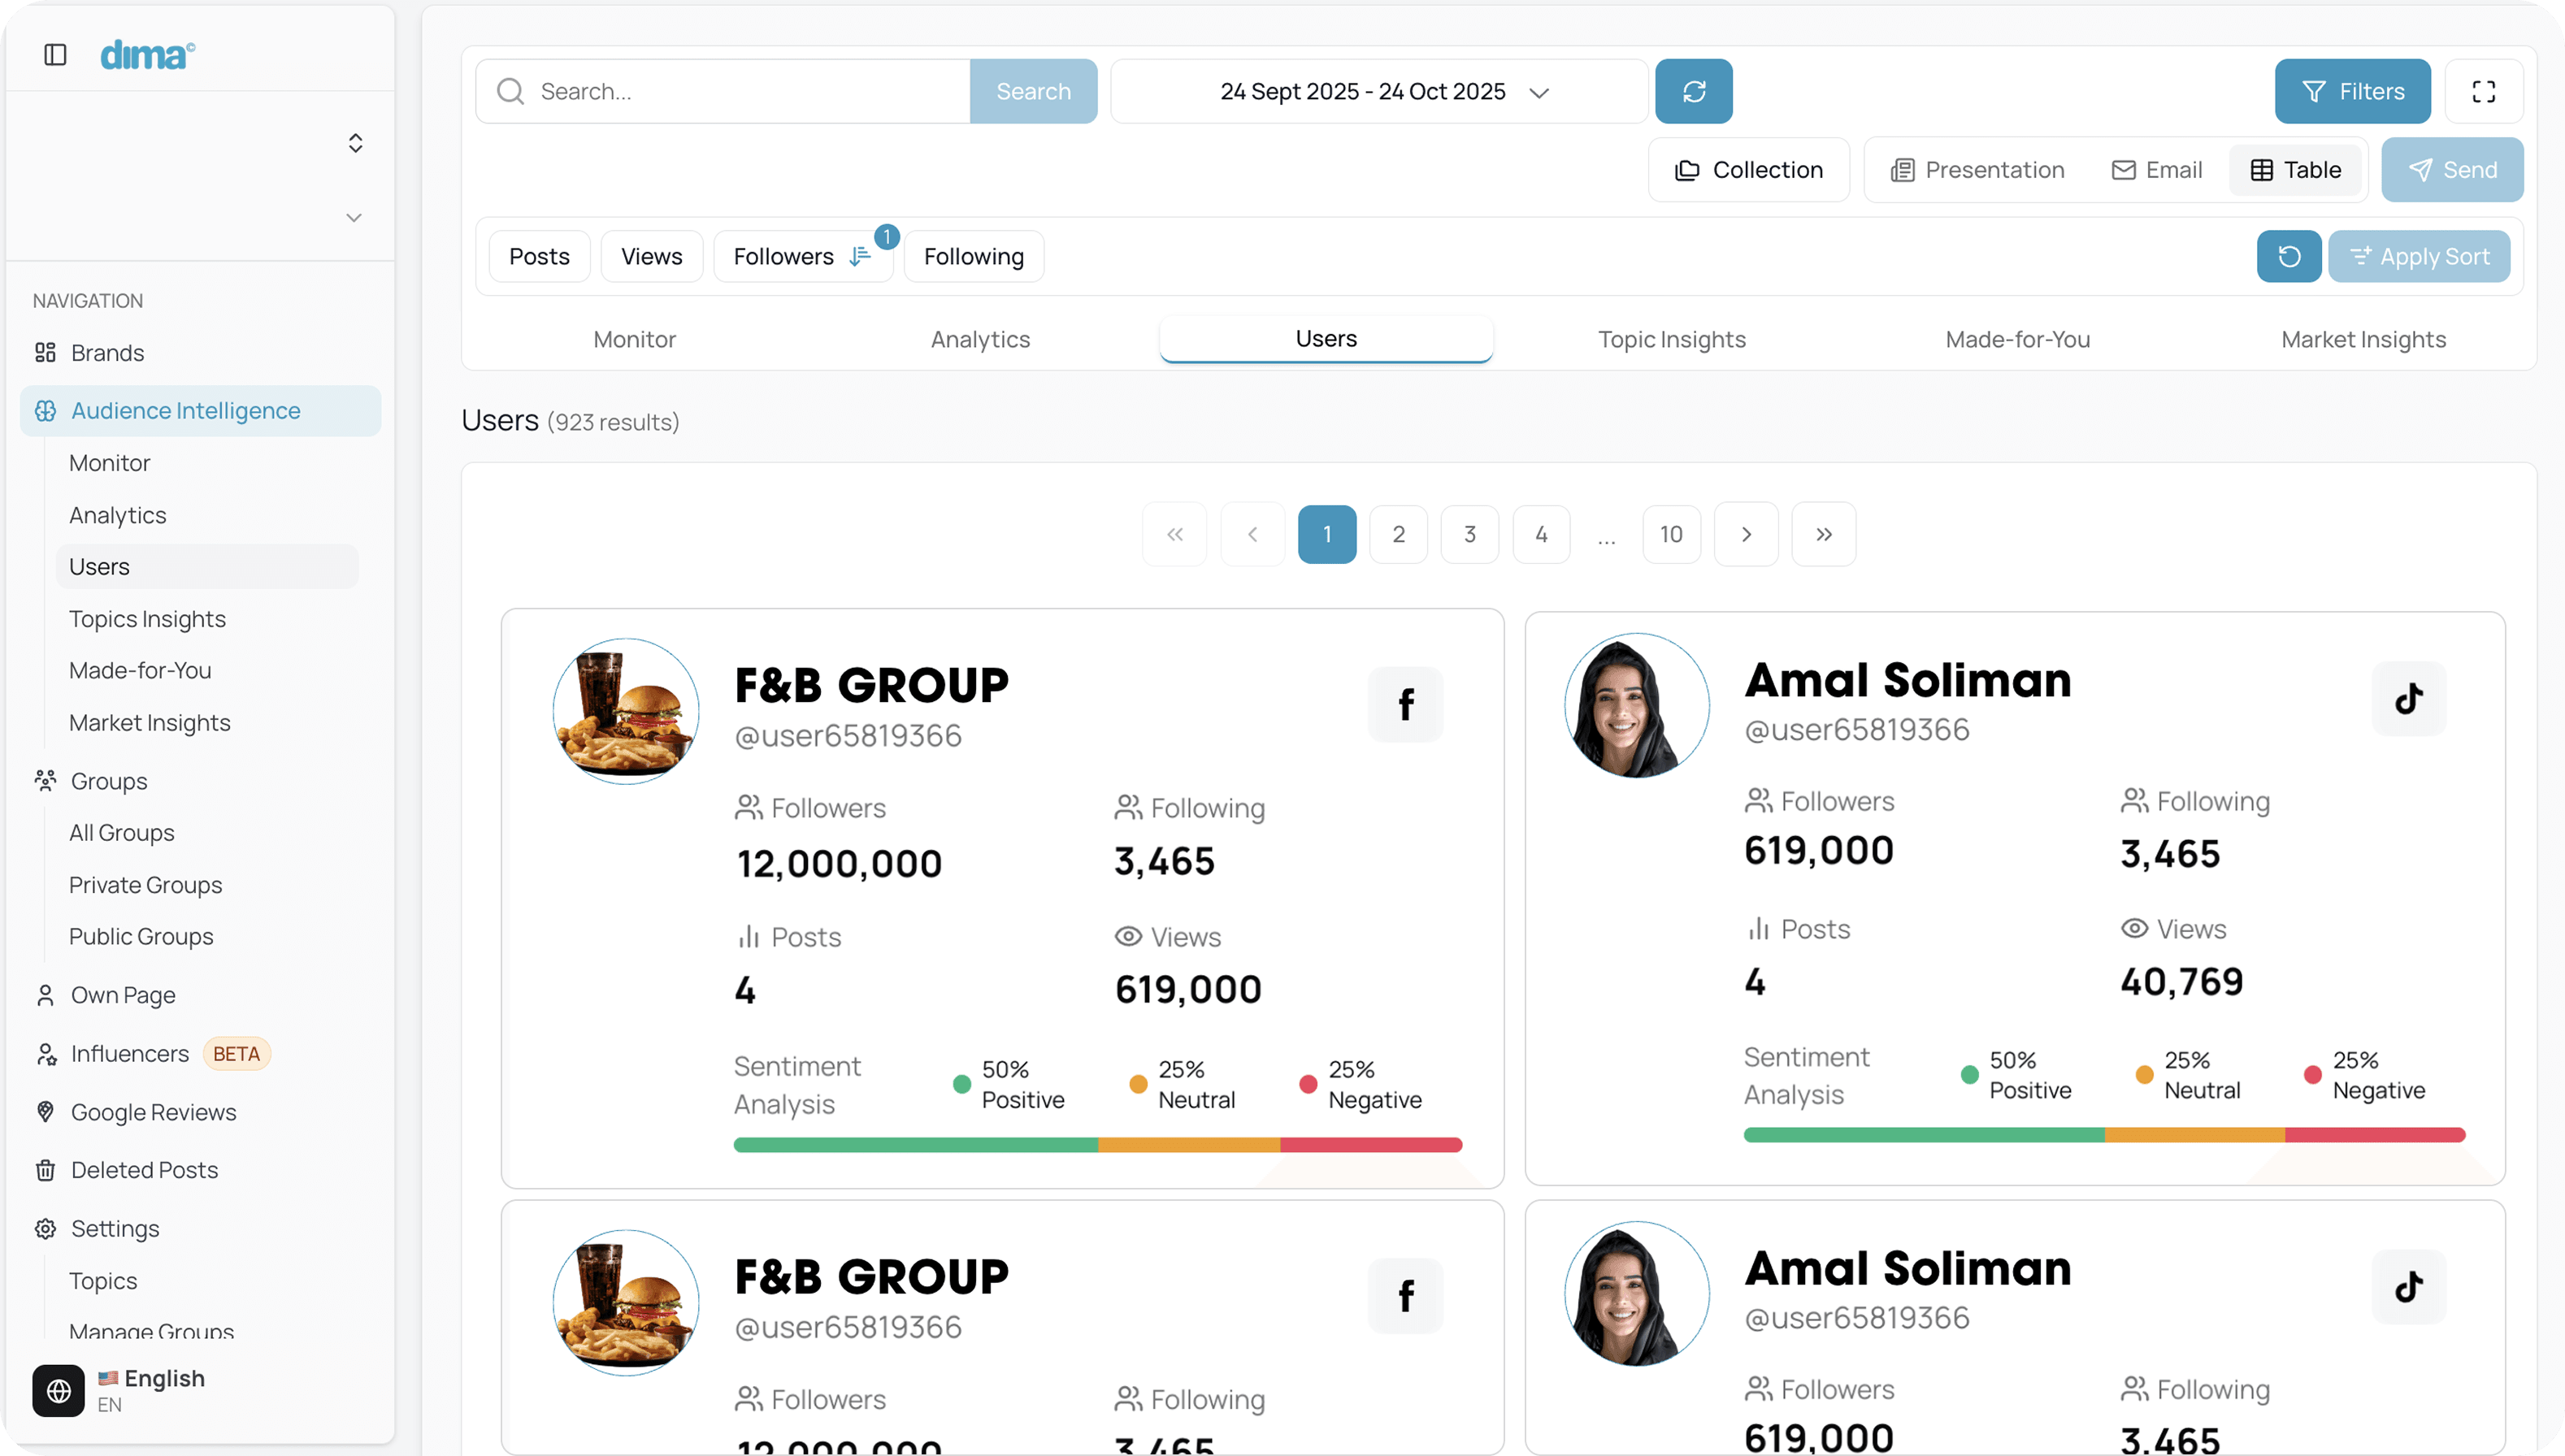
Task: Go to last page double-chevron
Action: tap(1823, 534)
